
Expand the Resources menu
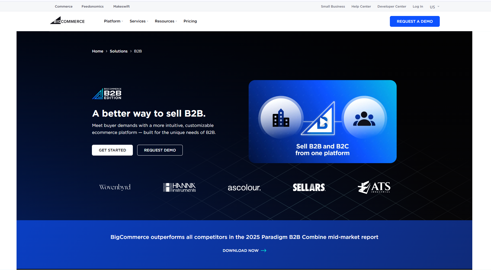click(166, 21)
